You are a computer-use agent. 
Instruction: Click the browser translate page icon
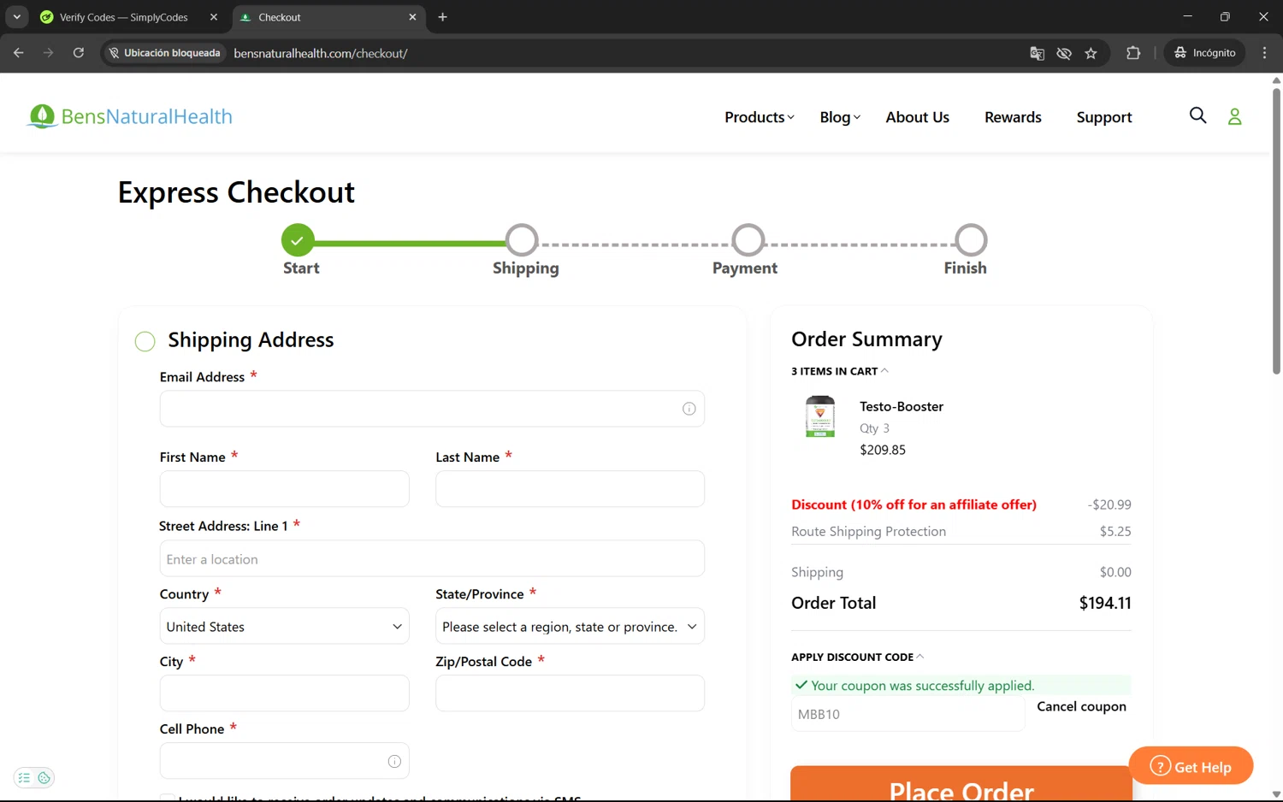tap(1037, 53)
